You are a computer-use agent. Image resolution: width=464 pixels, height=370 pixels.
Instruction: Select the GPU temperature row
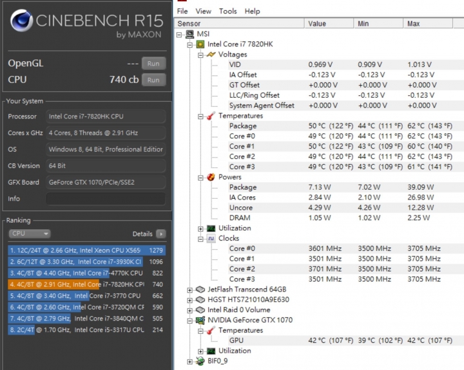pyautogui.click(x=345, y=340)
